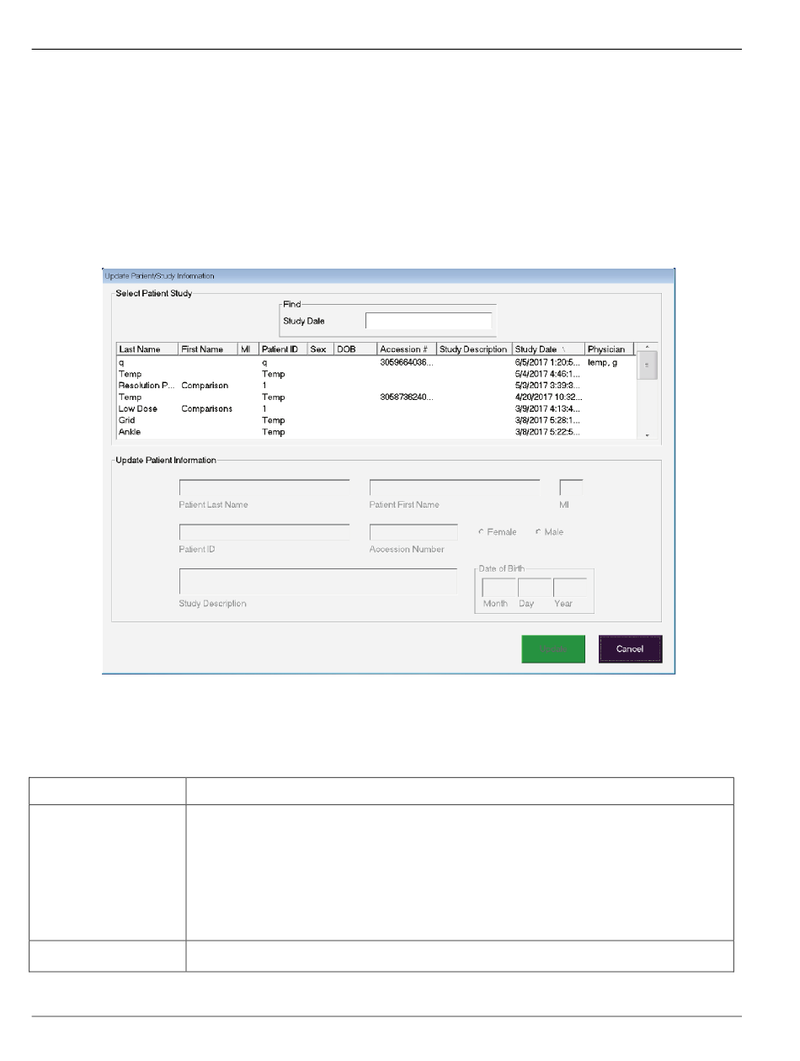
Task: Select the Low Dose Comparisons study row
Action: point(376,408)
